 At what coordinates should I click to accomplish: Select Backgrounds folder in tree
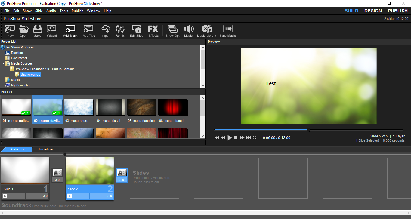click(x=30, y=74)
